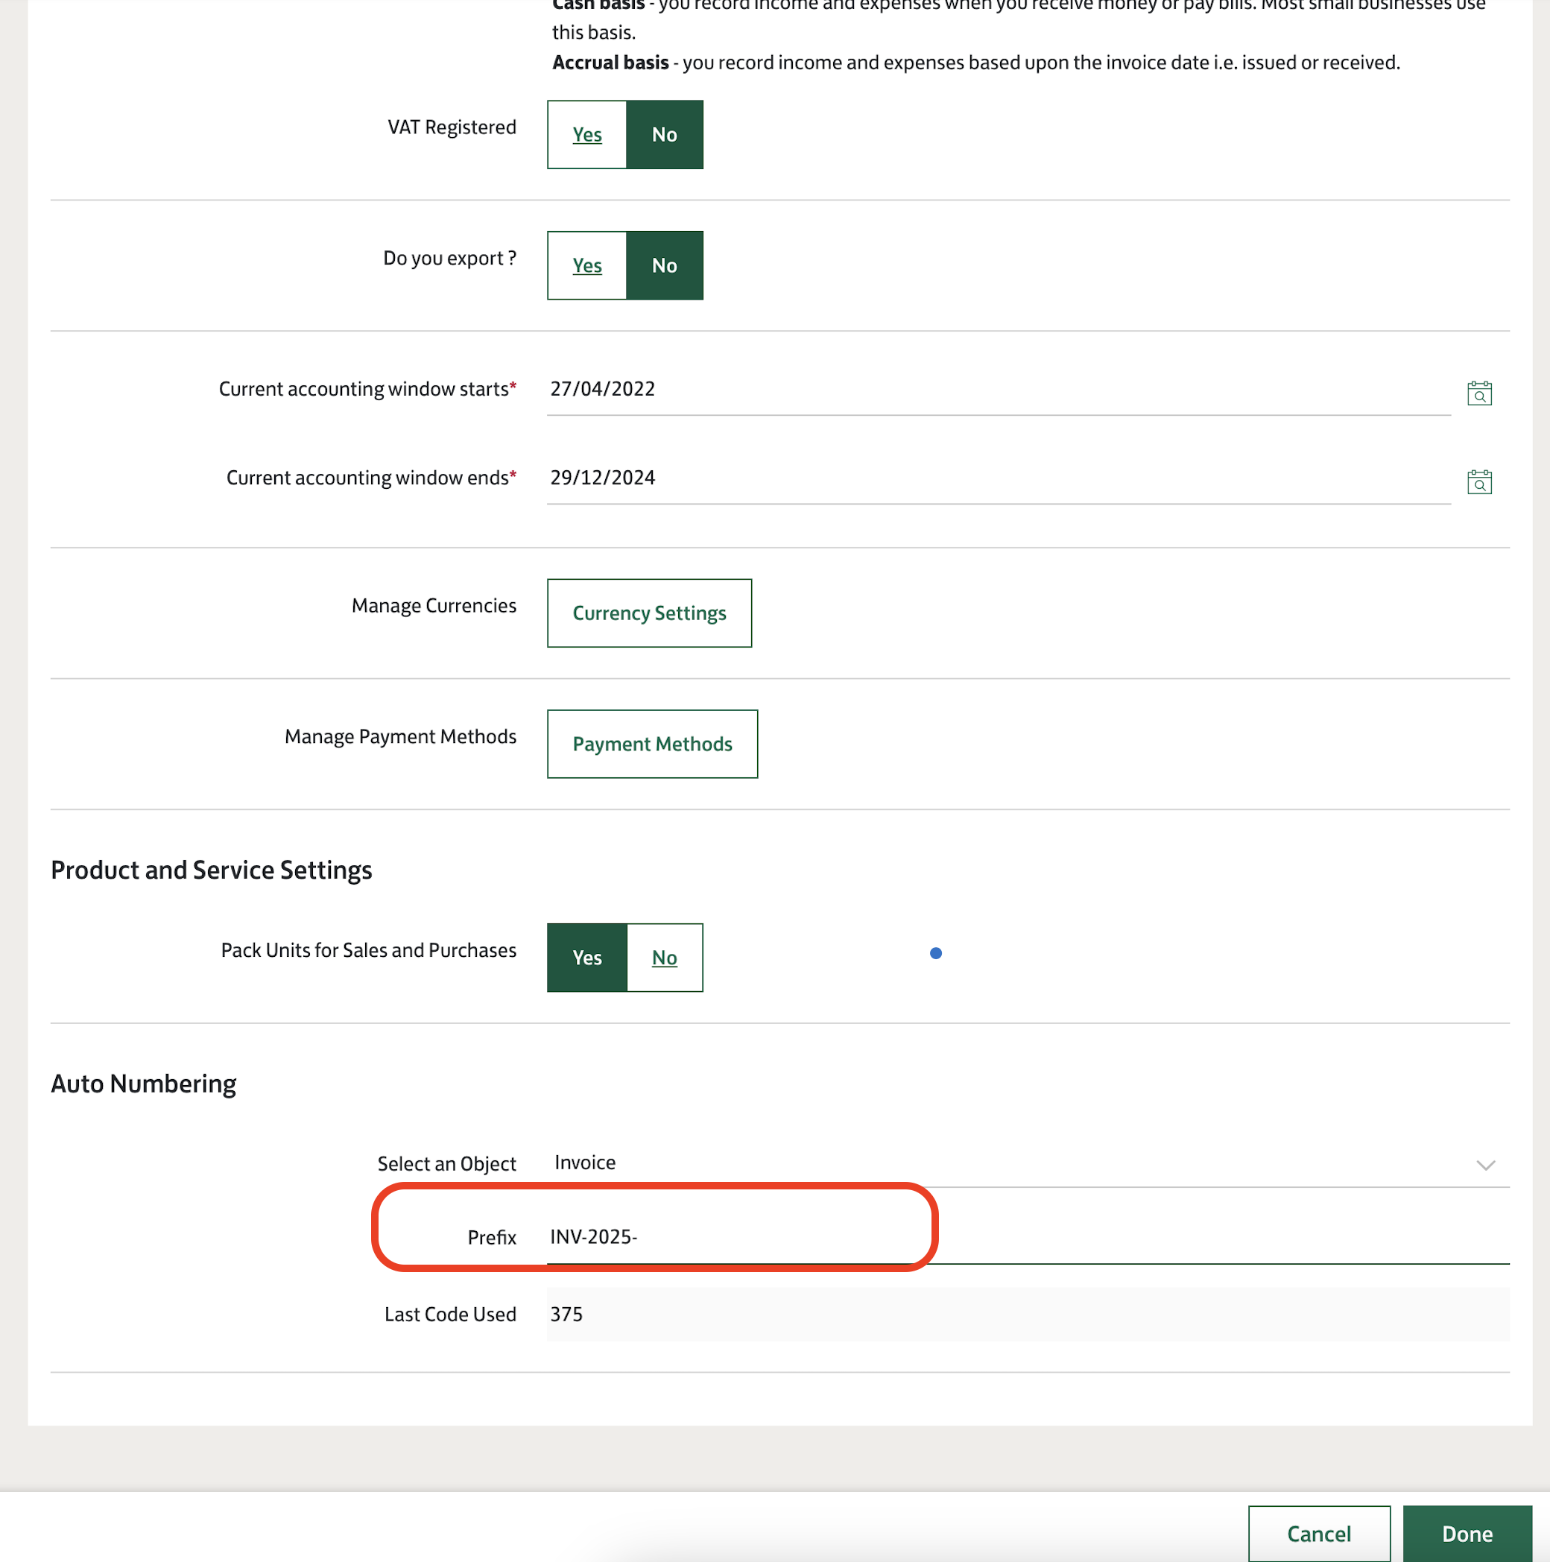Click the Last Code Used field
Image resolution: width=1550 pixels, height=1562 pixels.
click(x=1027, y=1315)
